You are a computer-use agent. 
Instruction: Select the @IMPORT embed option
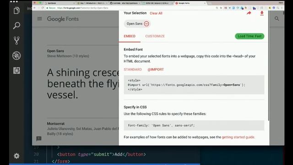pyautogui.click(x=156, y=69)
